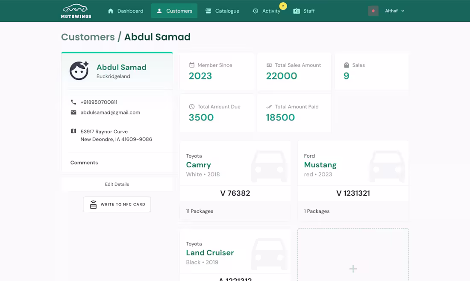The height and width of the screenshot is (281, 470).
Task: Click the Member Since calendar icon
Action: [x=192, y=65]
